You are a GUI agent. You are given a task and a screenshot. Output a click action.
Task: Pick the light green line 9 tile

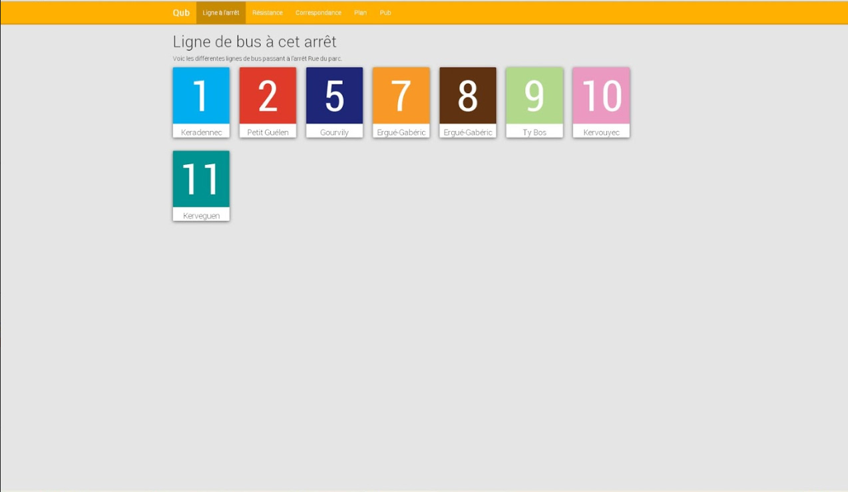(534, 96)
